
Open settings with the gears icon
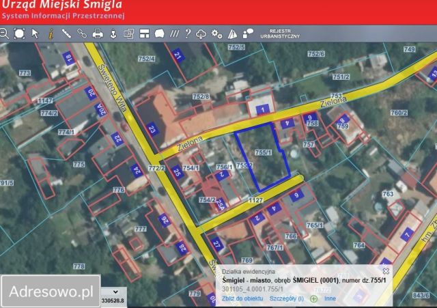tap(216, 34)
